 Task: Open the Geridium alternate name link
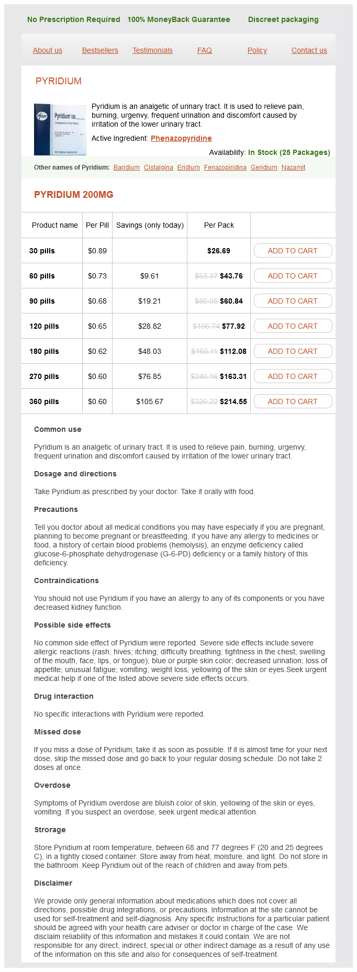pos(264,167)
